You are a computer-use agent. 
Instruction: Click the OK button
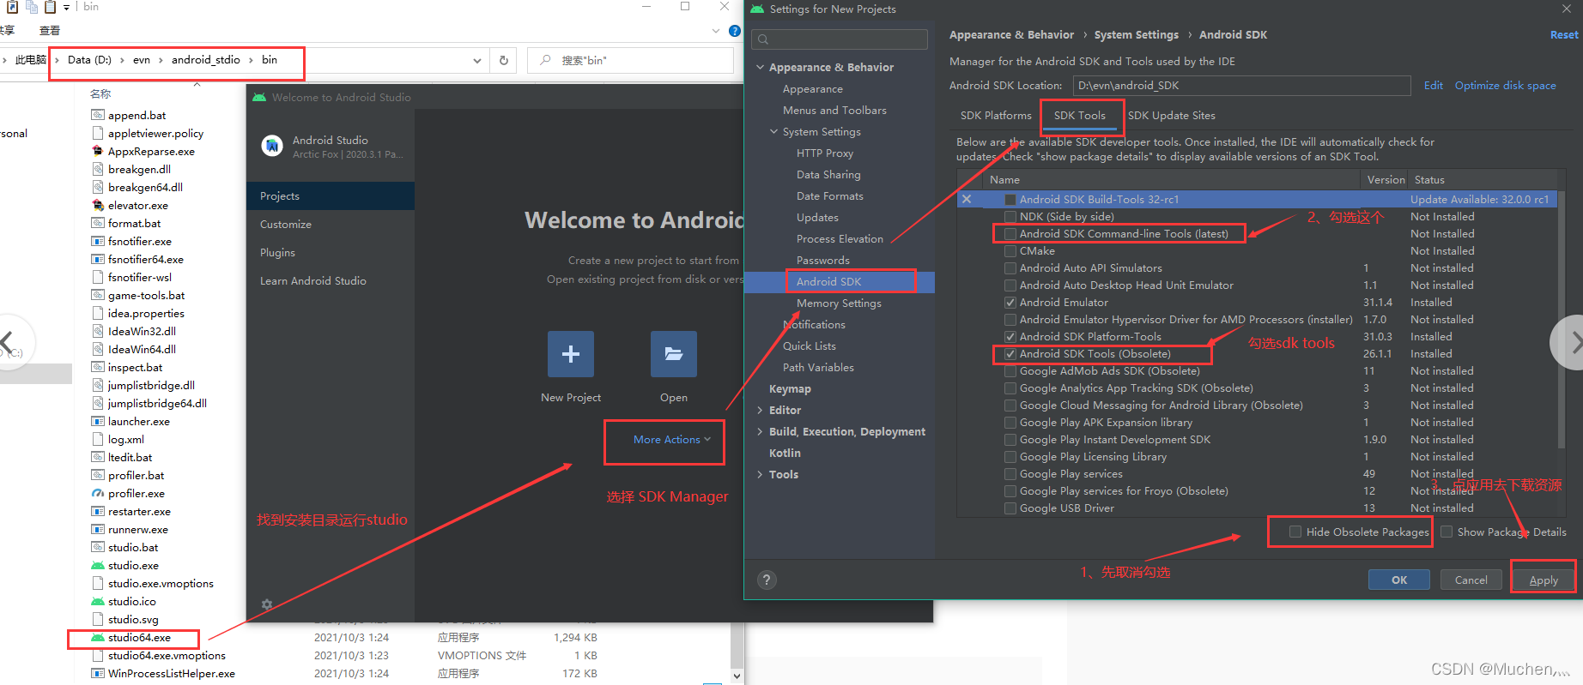(x=1399, y=580)
